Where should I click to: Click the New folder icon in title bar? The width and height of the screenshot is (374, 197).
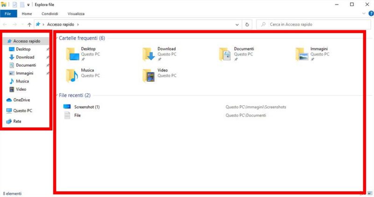[22, 5]
